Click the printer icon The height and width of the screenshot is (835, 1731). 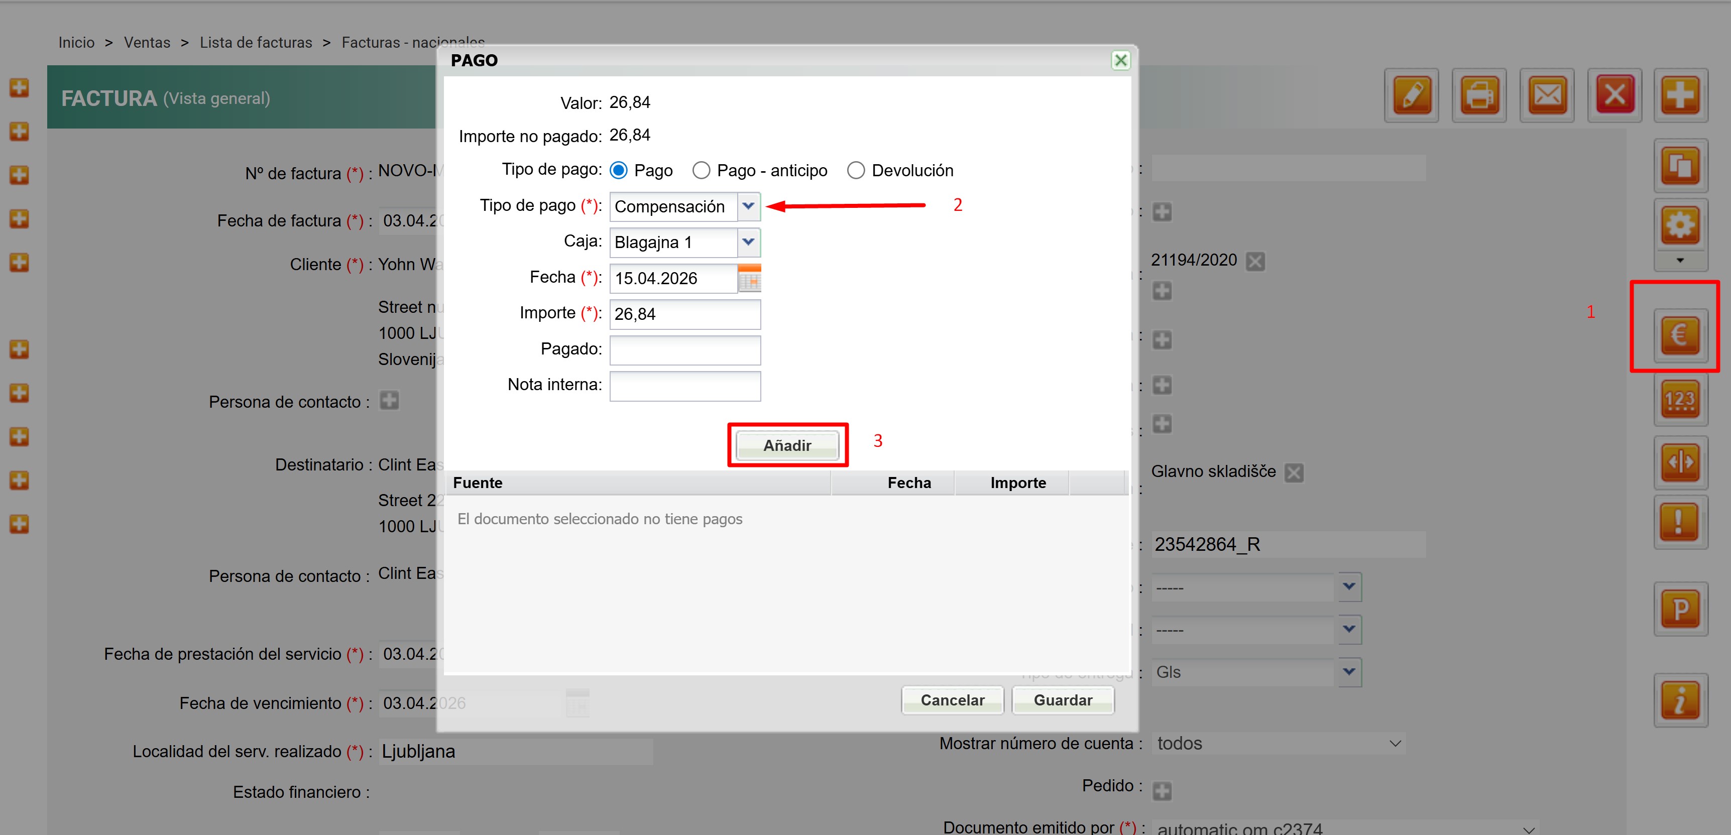pos(1479,95)
